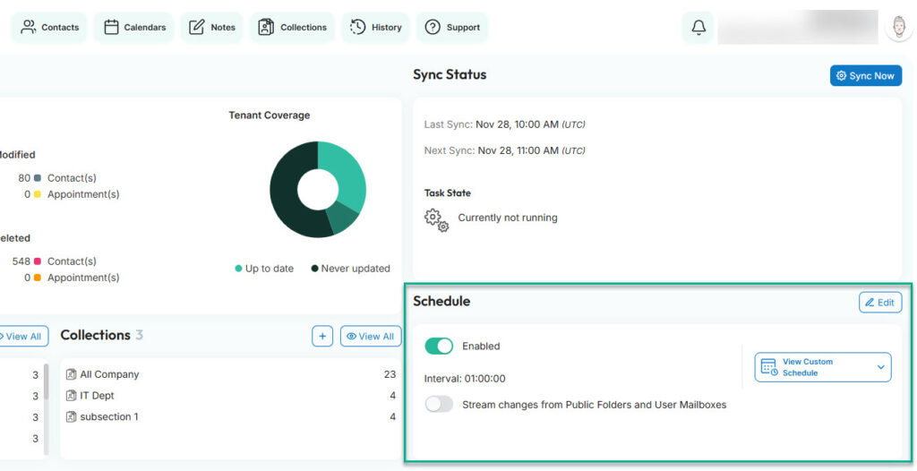Click the Currently not running status

pyautogui.click(x=508, y=218)
